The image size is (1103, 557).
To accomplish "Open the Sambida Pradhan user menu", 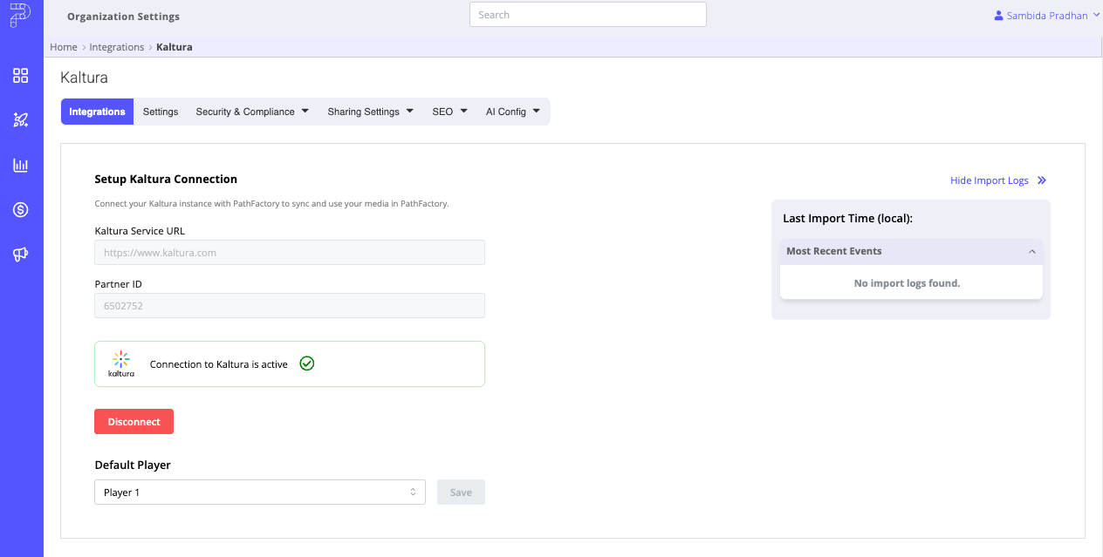I will pyautogui.click(x=1047, y=16).
